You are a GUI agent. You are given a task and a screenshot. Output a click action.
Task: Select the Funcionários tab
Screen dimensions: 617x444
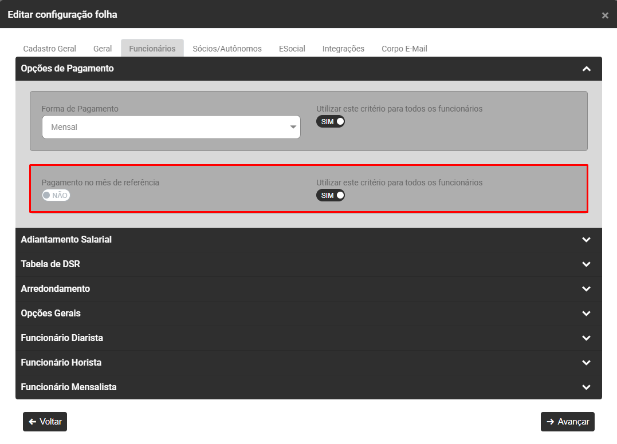[152, 49]
